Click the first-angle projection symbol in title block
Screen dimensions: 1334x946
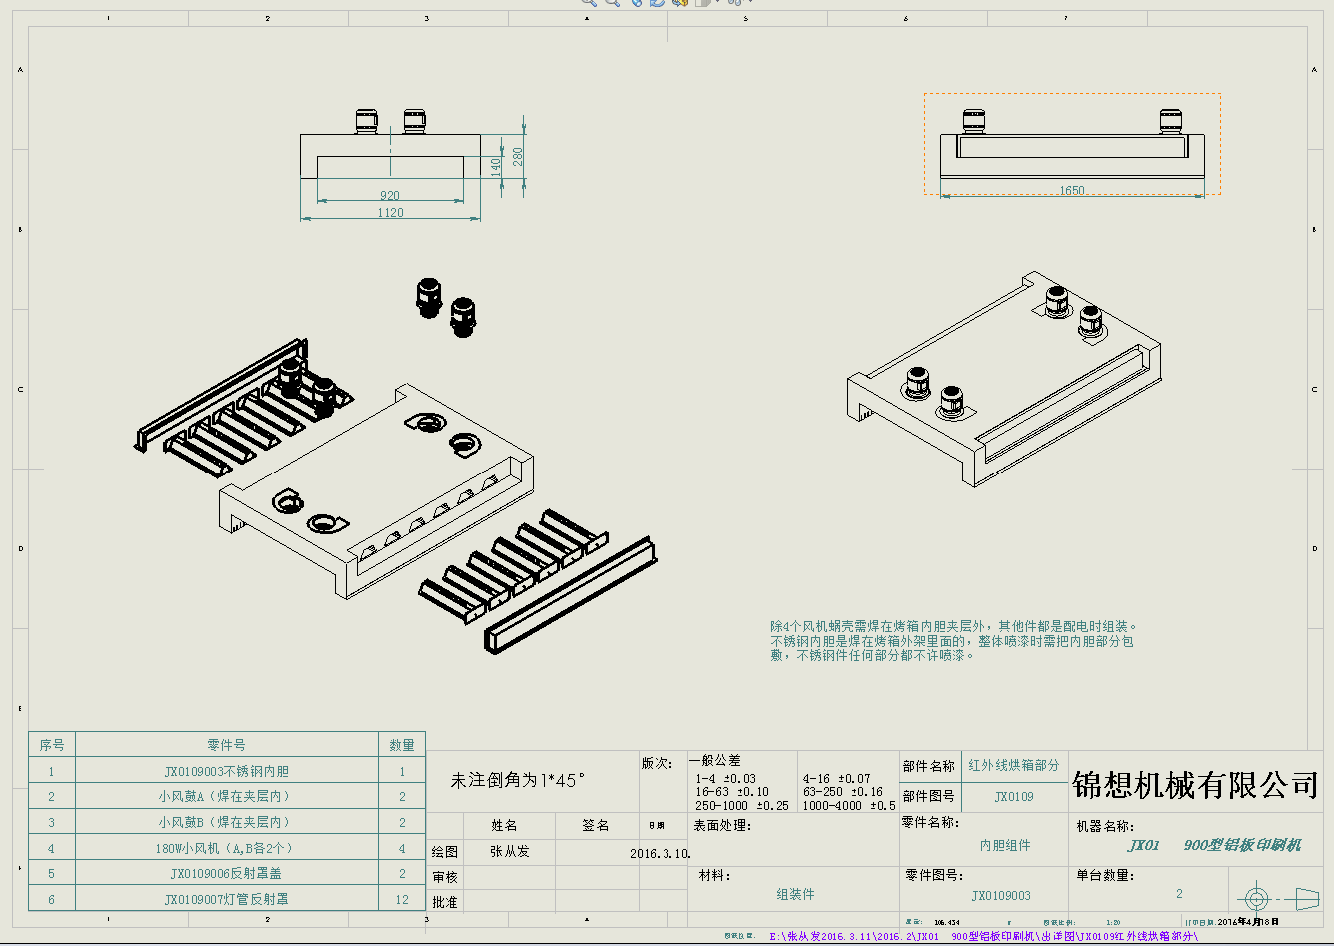pyautogui.click(x=1278, y=898)
